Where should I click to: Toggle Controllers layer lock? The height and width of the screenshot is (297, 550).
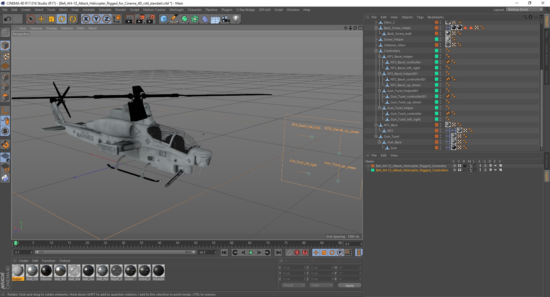pos(475,170)
